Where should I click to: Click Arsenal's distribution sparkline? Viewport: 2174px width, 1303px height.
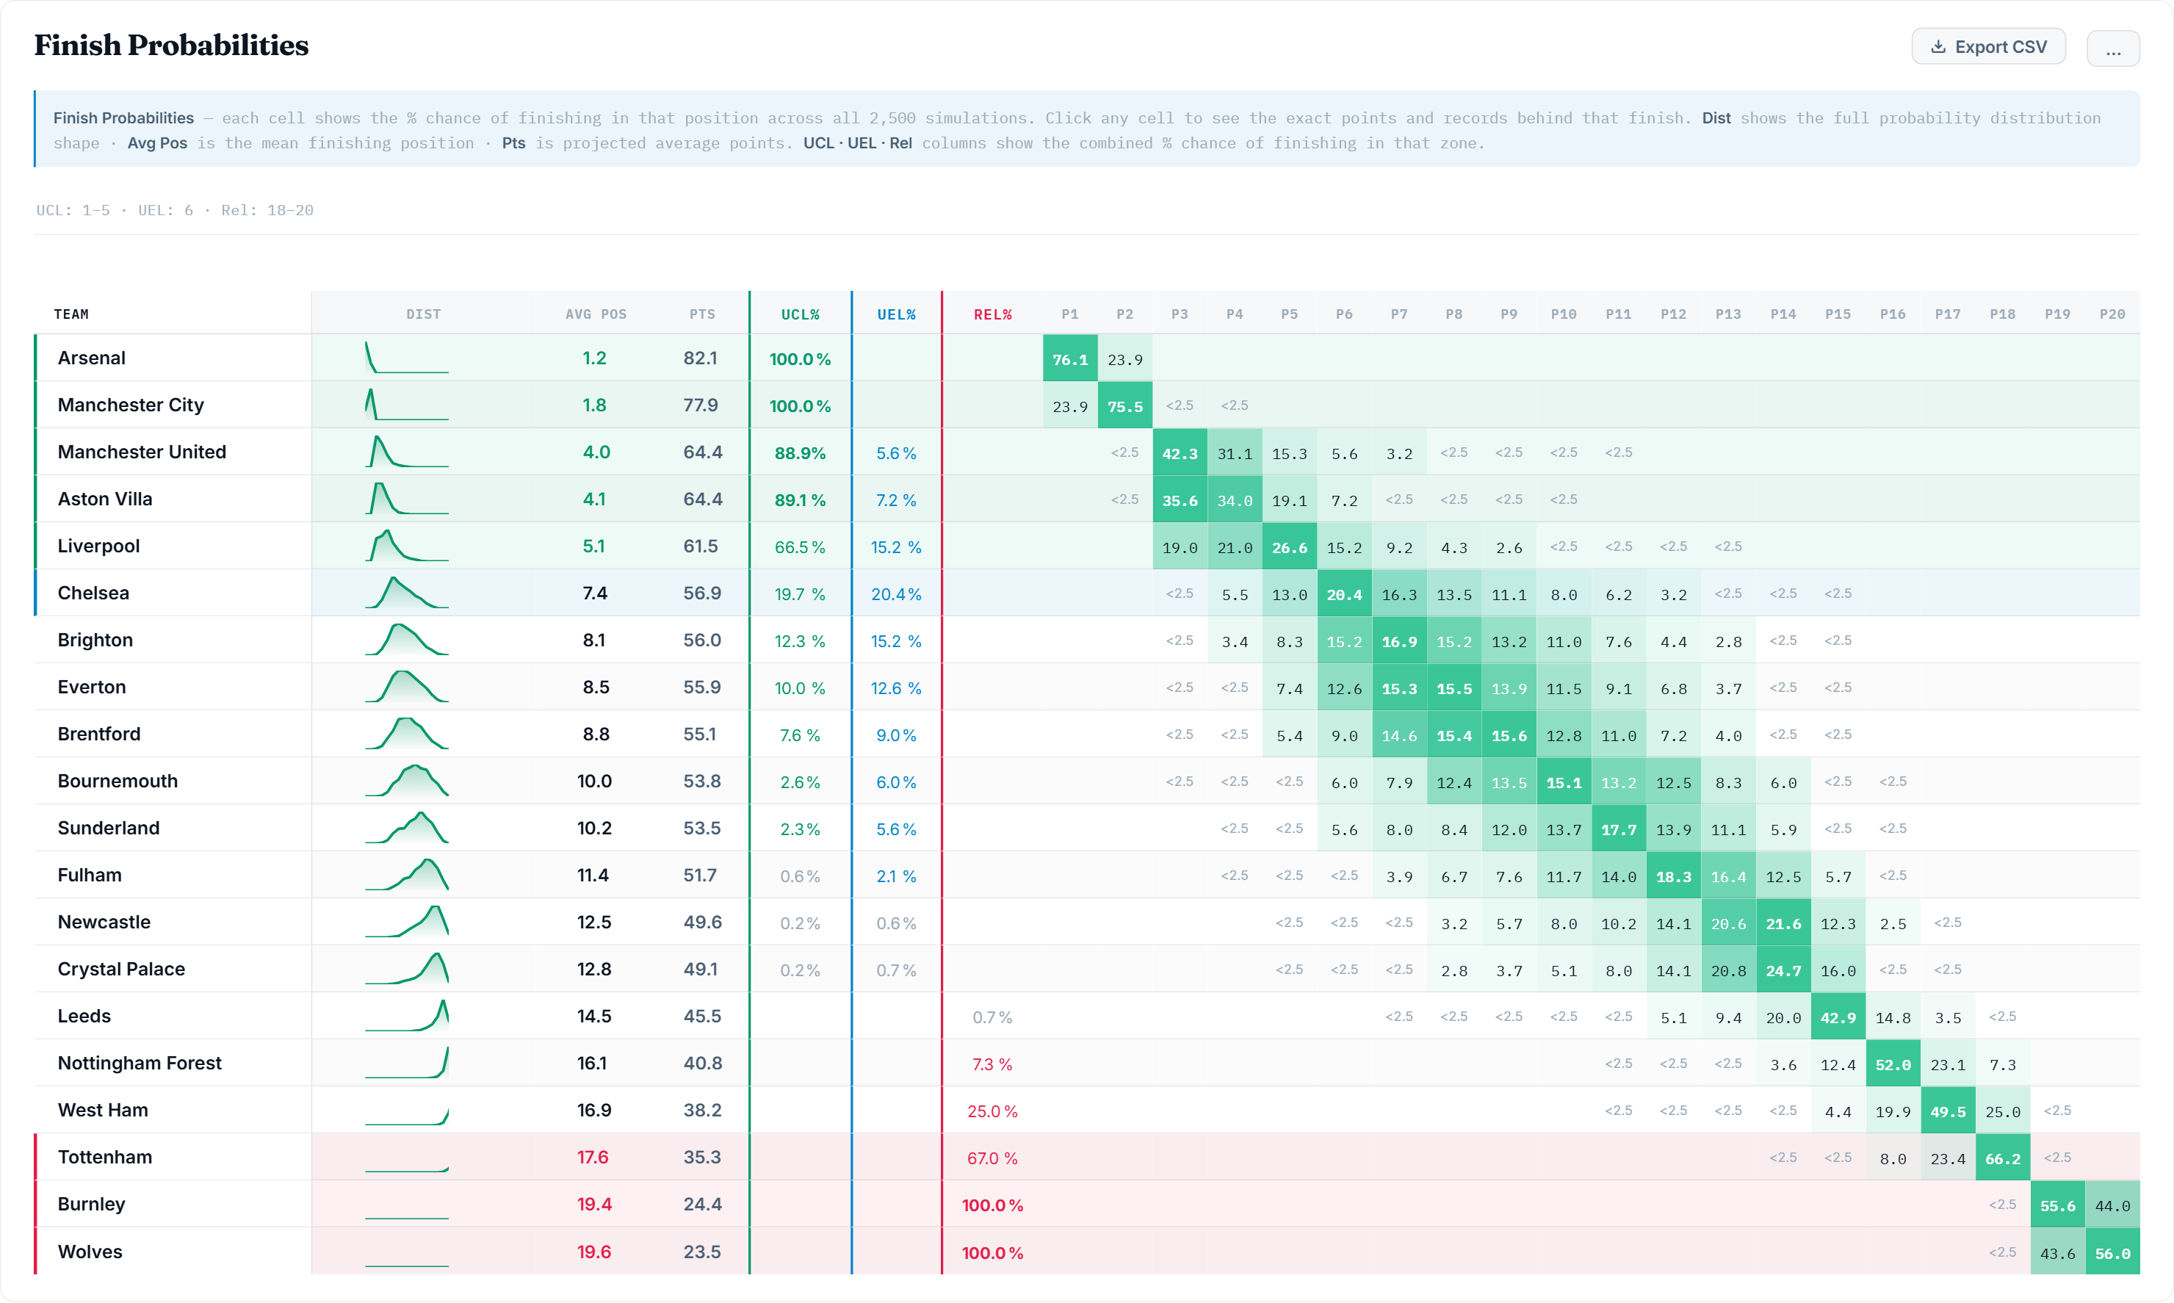pyautogui.click(x=407, y=358)
